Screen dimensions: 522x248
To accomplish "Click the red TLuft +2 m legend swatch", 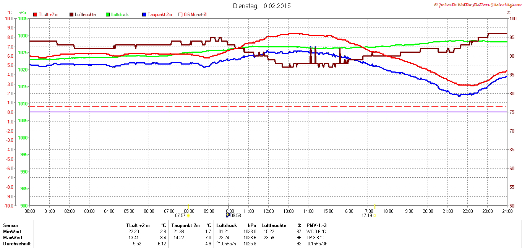I will tap(36, 15).
